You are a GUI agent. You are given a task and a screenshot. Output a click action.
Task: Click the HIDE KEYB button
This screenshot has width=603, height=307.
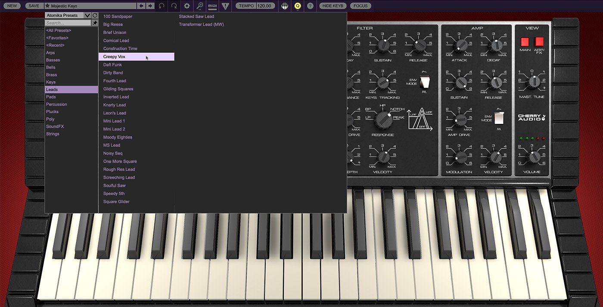(332, 6)
